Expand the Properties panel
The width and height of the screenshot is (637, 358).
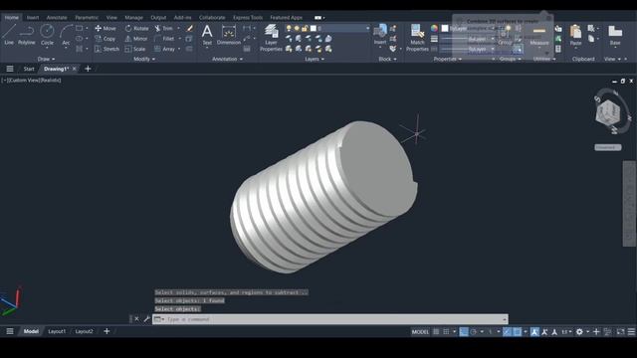tap(447, 59)
